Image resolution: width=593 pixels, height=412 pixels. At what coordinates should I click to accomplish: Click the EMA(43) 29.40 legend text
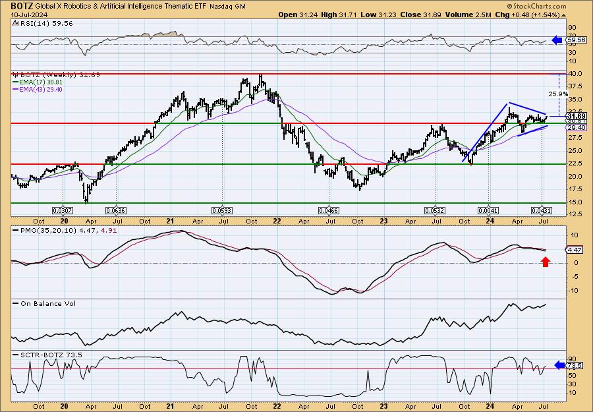pyautogui.click(x=41, y=90)
